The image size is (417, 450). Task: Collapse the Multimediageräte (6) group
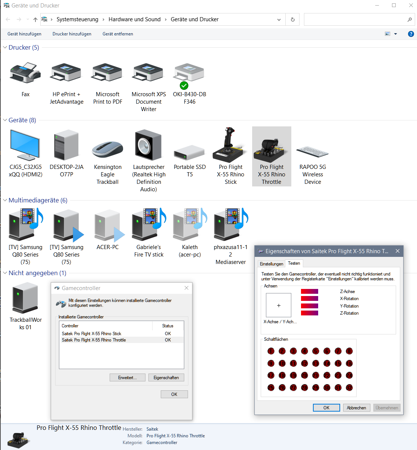coord(5,200)
